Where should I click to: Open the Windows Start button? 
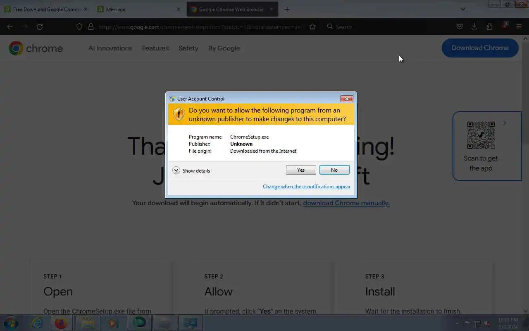point(11,323)
